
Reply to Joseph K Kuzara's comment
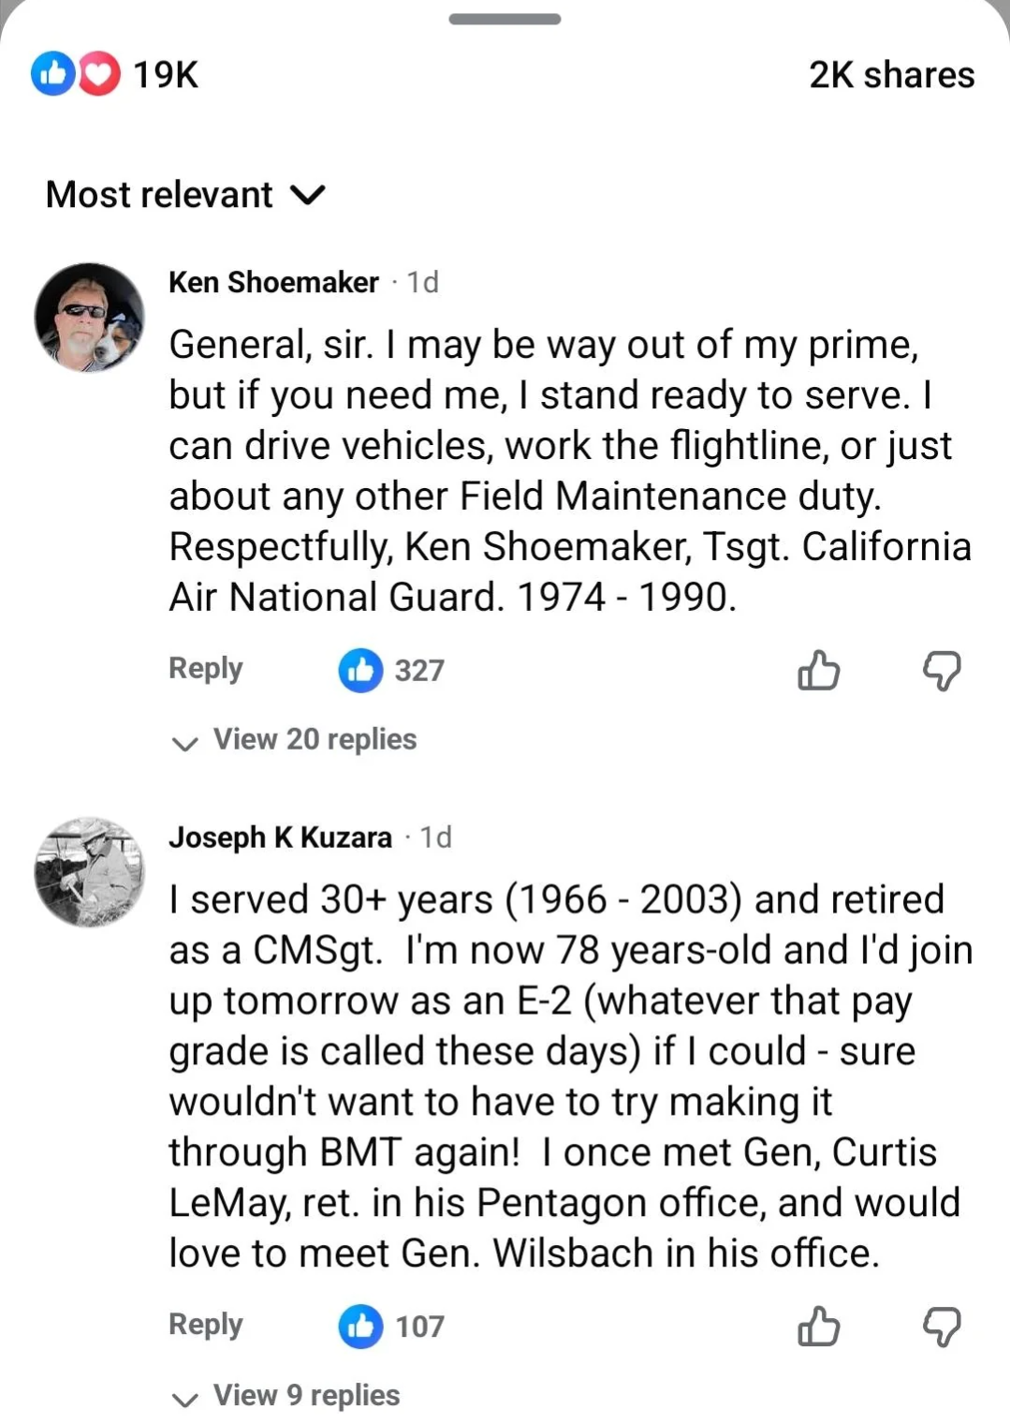coord(205,1325)
